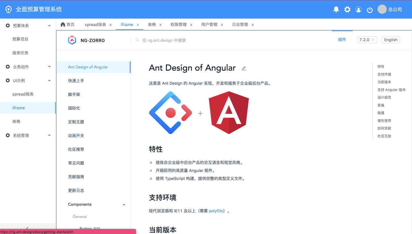Close the iframe tab
412x234 pixels.
click(x=138, y=25)
